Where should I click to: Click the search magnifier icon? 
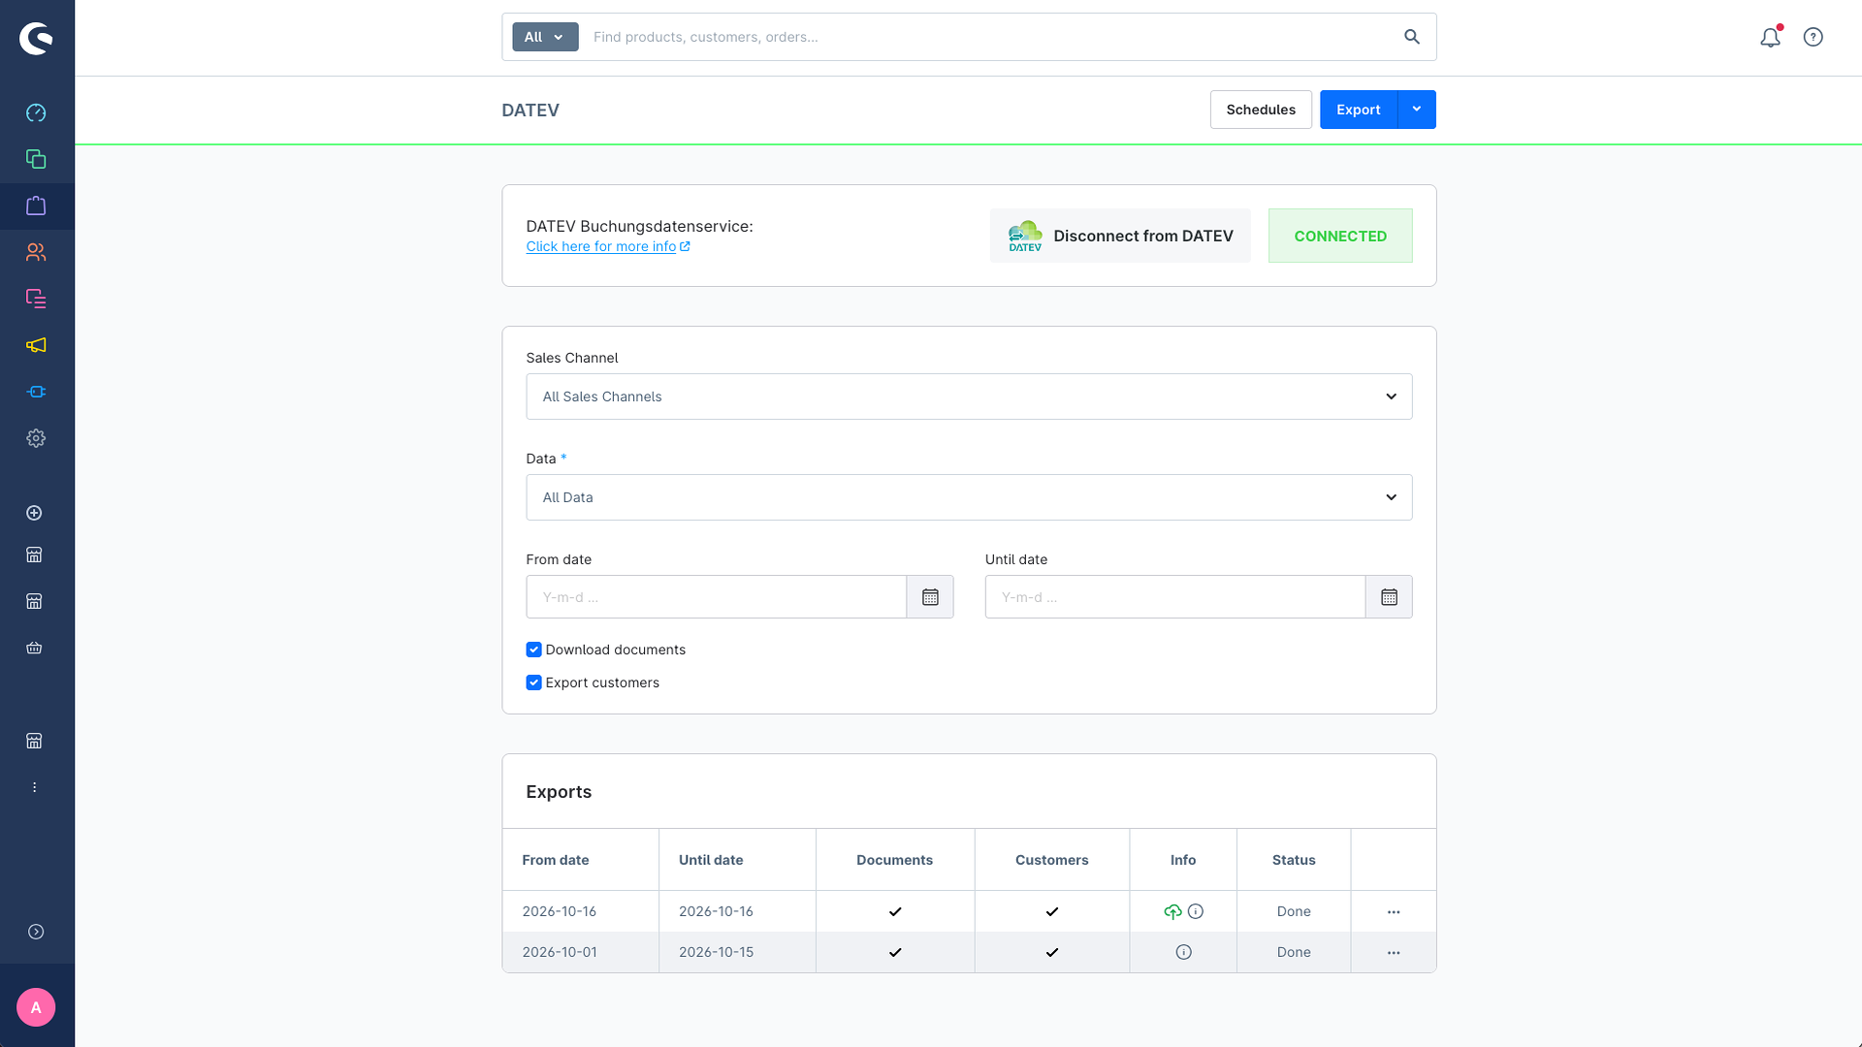[1411, 37]
